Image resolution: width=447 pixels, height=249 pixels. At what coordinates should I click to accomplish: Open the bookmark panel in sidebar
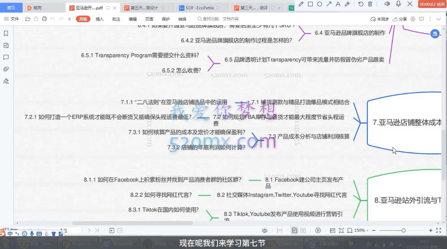pyautogui.click(x=6, y=33)
